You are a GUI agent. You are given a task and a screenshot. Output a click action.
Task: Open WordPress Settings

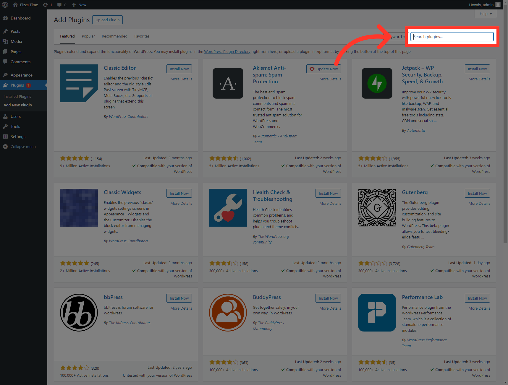(x=17, y=137)
